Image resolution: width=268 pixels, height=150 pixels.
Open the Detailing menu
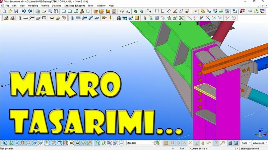(x=56, y=6)
